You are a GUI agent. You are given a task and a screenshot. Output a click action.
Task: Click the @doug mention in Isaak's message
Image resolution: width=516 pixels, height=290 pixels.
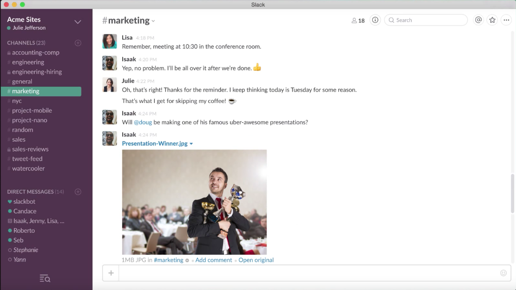143,122
